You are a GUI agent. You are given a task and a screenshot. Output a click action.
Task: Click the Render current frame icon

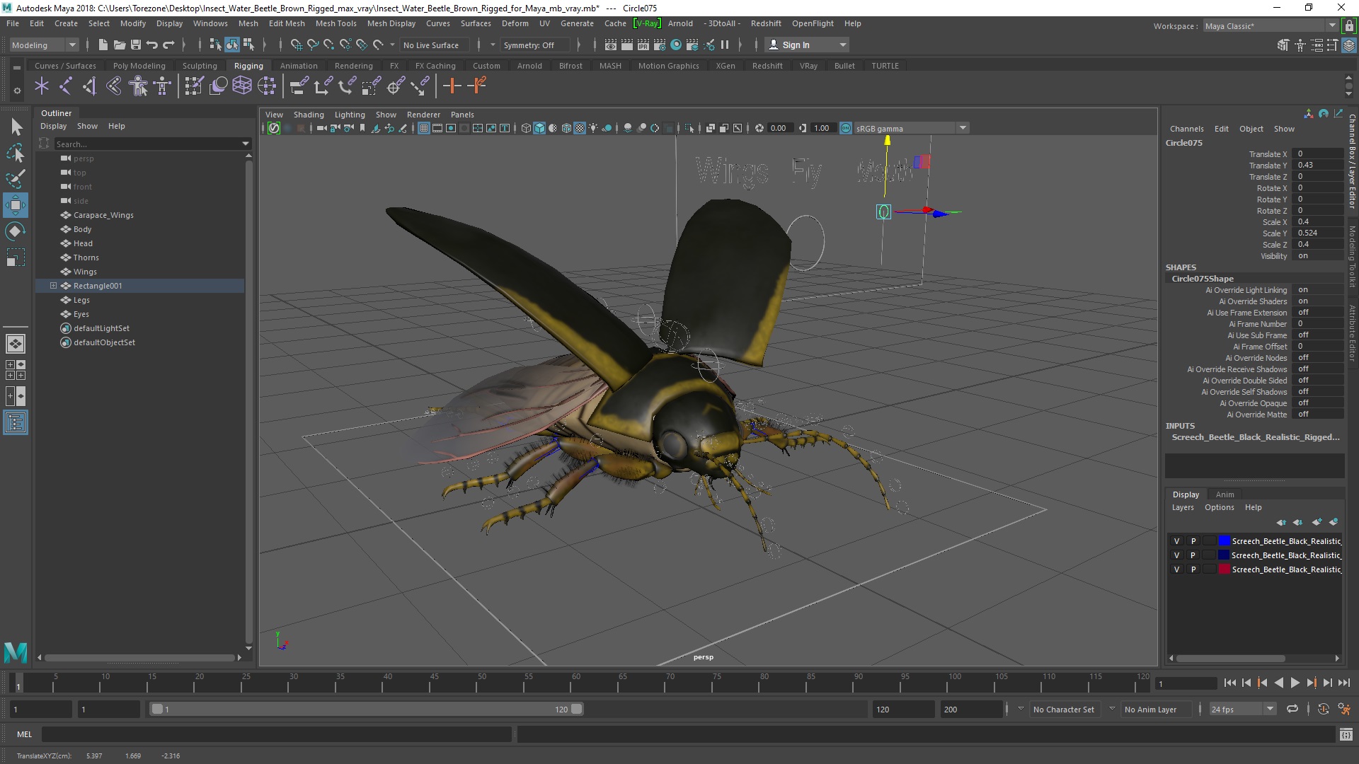[627, 45]
